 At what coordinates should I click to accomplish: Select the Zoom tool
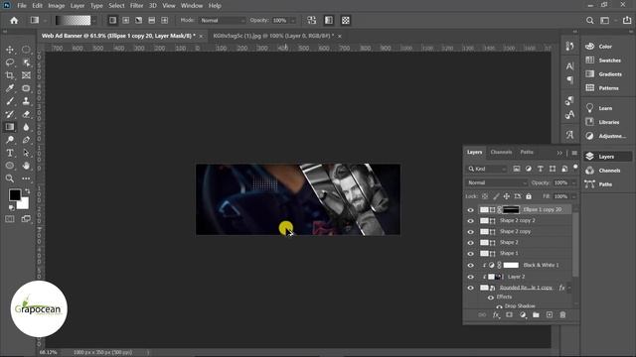[10, 178]
